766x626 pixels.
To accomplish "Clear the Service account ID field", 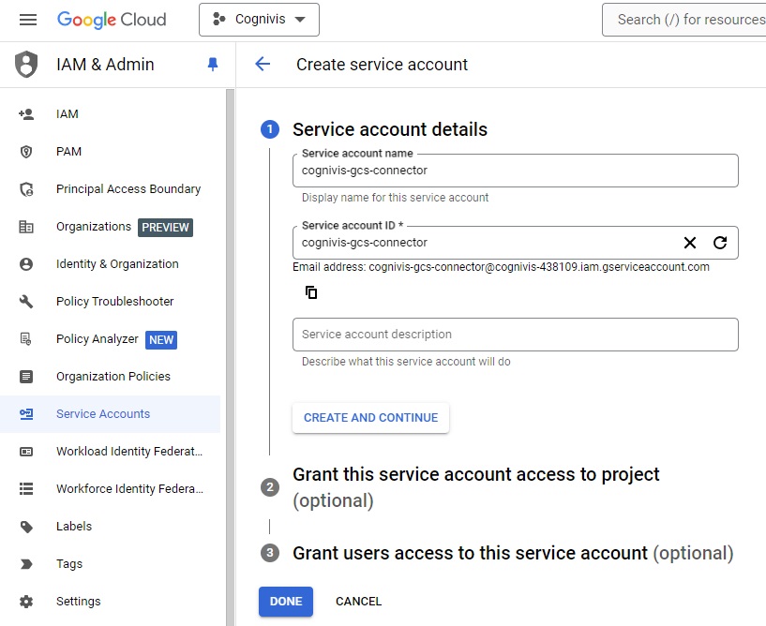I will pyautogui.click(x=690, y=243).
